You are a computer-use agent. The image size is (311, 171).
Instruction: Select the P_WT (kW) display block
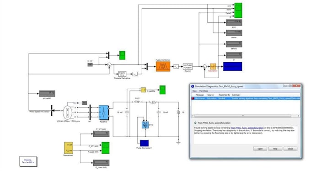101,134
